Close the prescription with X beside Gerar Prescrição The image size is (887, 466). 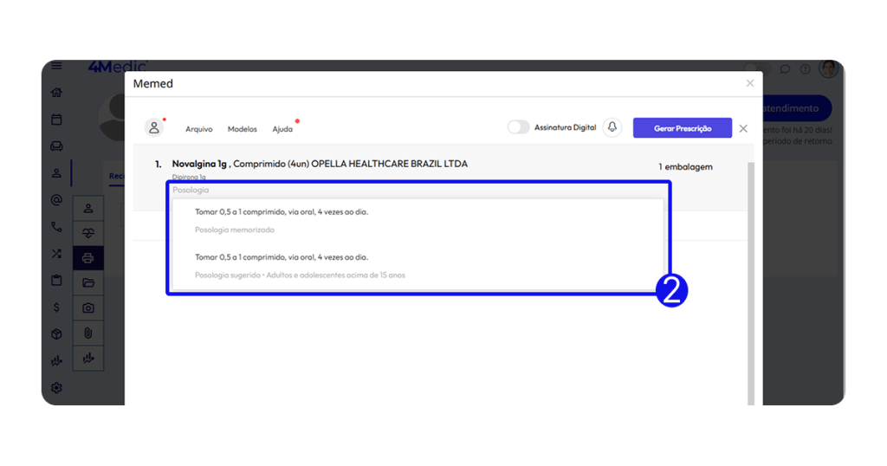(x=743, y=128)
